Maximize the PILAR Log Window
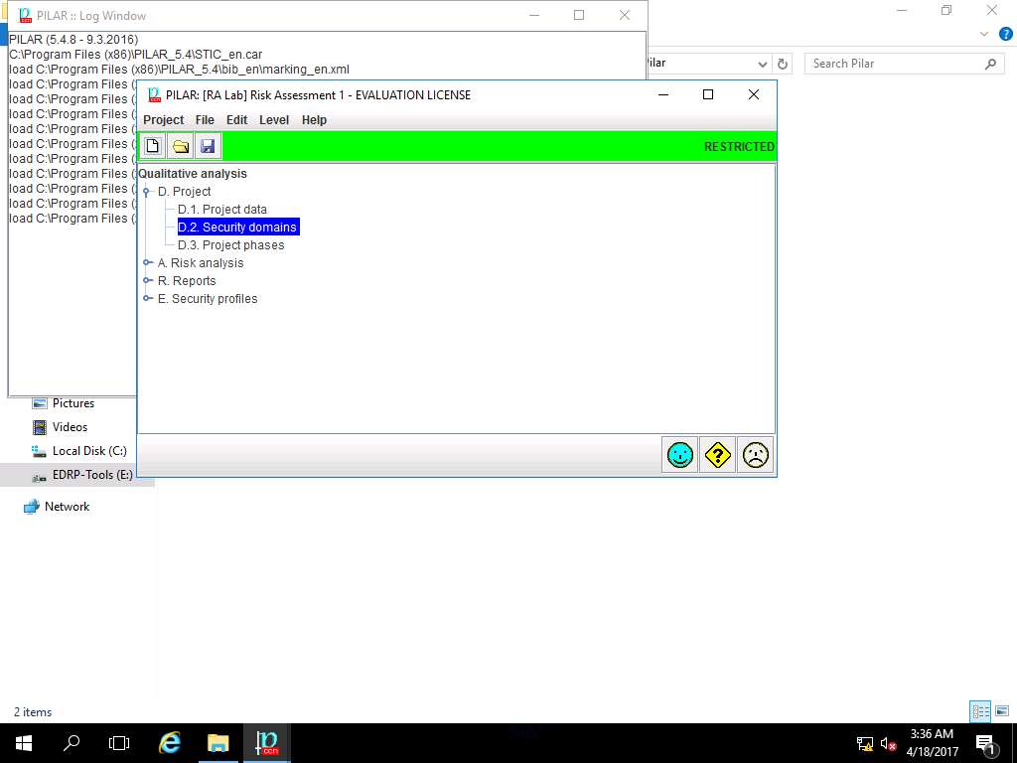1017x763 pixels. click(x=579, y=15)
